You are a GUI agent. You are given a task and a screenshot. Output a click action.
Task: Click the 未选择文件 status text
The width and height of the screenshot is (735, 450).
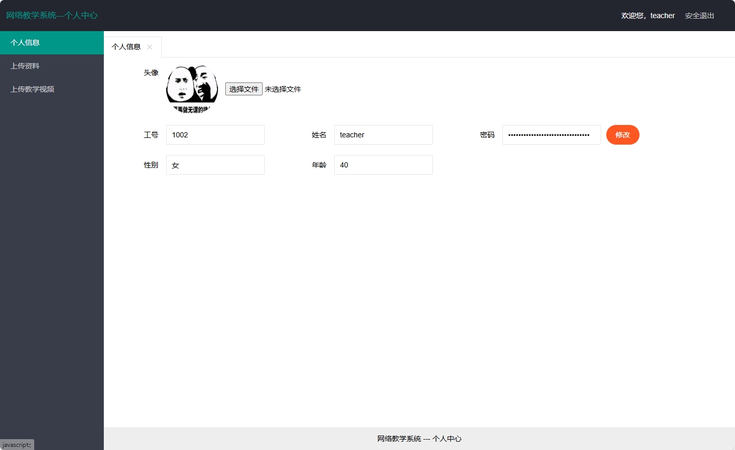[x=282, y=89]
